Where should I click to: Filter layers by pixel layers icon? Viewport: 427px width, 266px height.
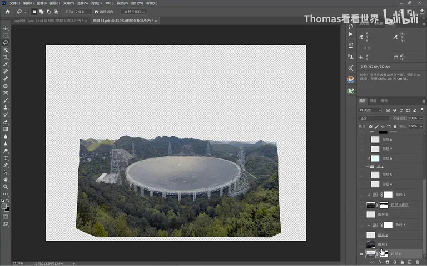pos(388,110)
